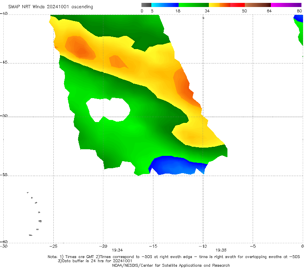Click the white data gap inside the green swath
The width and height of the screenshot is (306, 268).
pyautogui.click(x=108, y=110)
